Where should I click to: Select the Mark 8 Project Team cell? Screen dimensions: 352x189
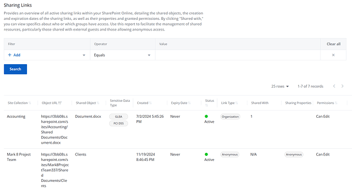point(19,157)
